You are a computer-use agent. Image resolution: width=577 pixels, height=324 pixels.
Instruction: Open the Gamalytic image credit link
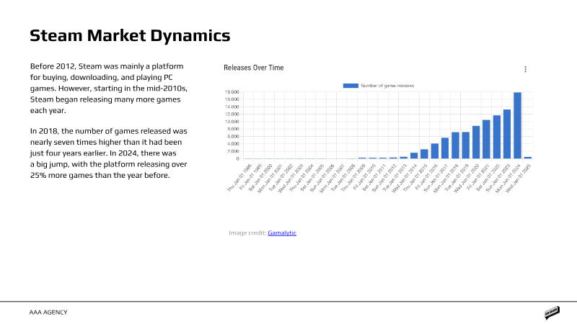tap(282, 233)
